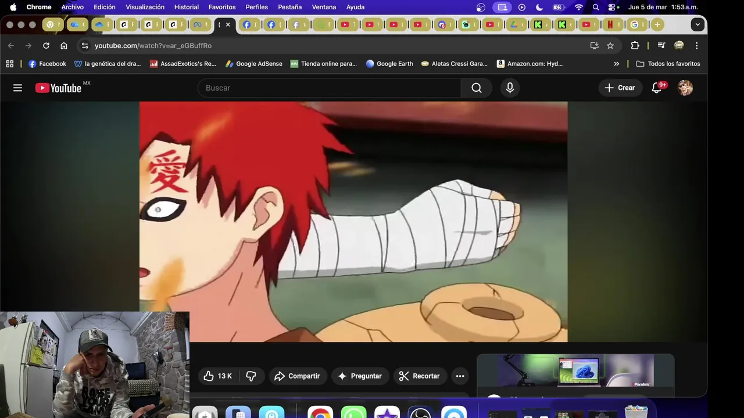Expand the hidden bookmarks overflow chevron

pyautogui.click(x=616, y=64)
